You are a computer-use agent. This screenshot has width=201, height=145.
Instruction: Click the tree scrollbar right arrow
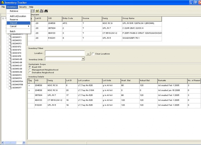pyautogui.click(x=24, y=142)
